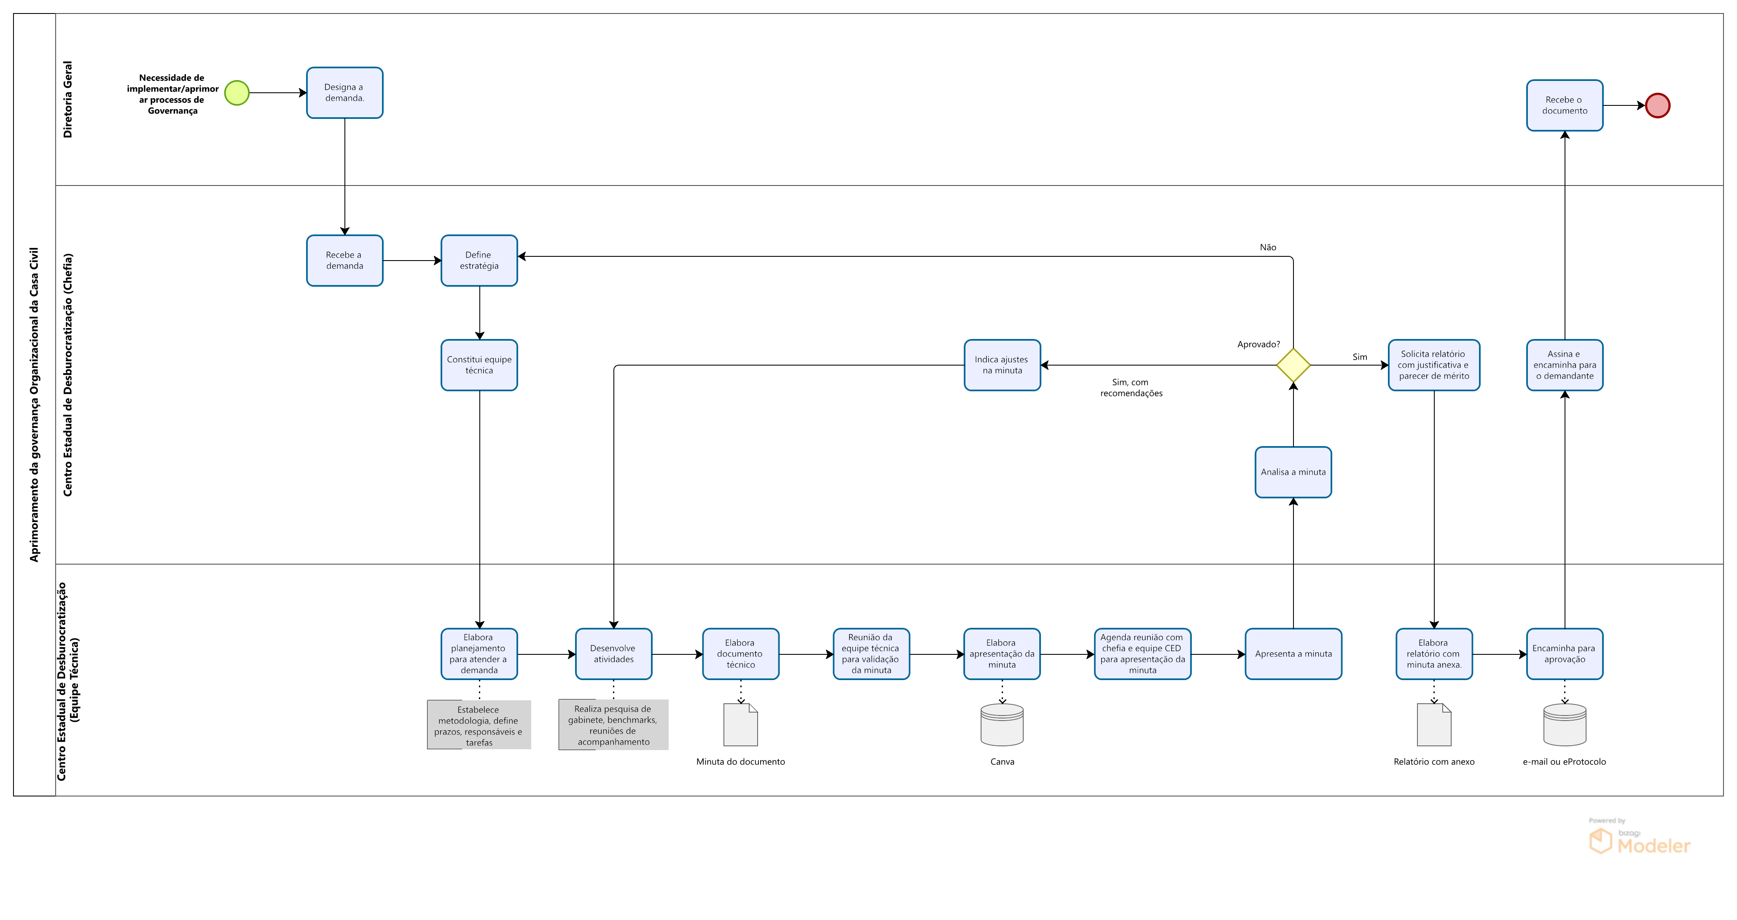
Task: Select the 'Elabora documento técnico' task
Action: click(x=740, y=654)
